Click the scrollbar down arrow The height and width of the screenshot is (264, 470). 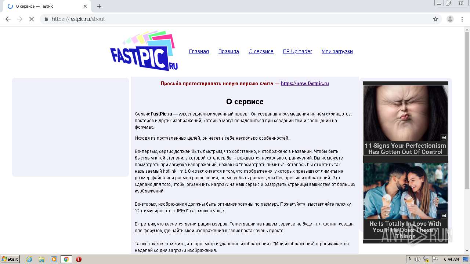coord(467,251)
